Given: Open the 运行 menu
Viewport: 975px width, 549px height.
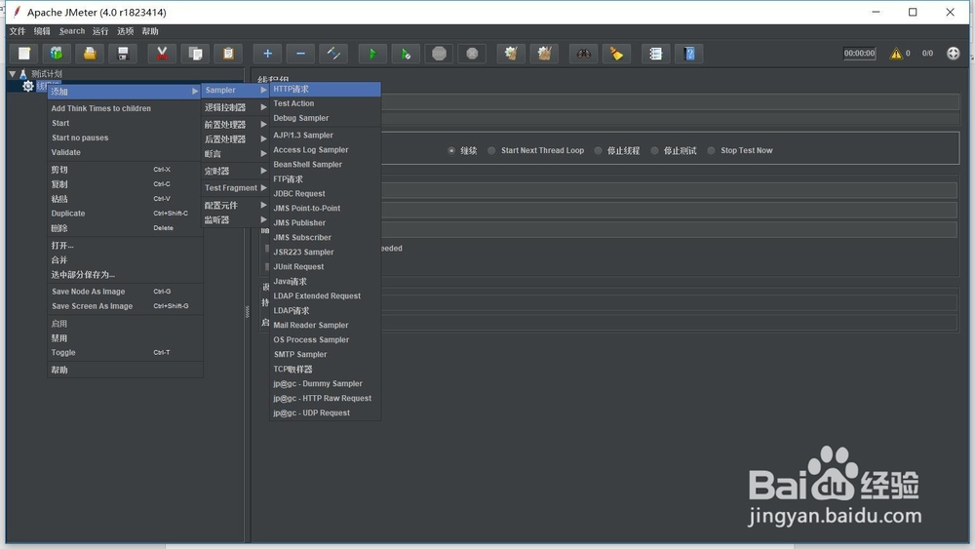Looking at the screenshot, I should point(100,31).
